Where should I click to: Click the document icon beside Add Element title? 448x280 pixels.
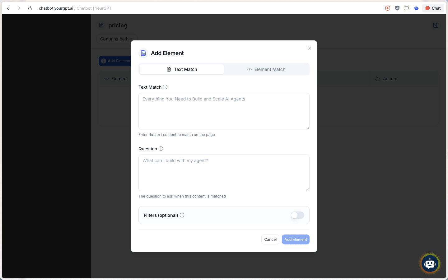143,53
